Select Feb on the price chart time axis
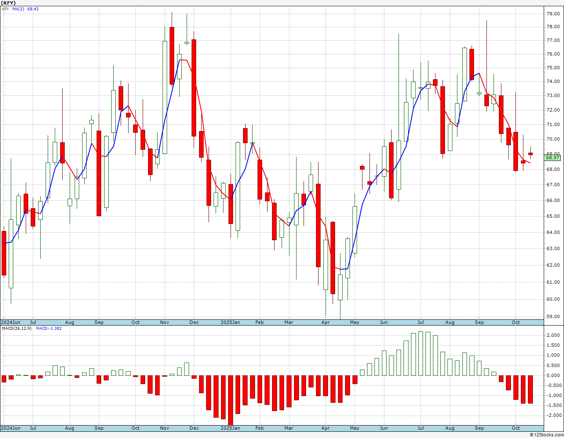This screenshot has width=564, height=438. pyautogui.click(x=260, y=322)
